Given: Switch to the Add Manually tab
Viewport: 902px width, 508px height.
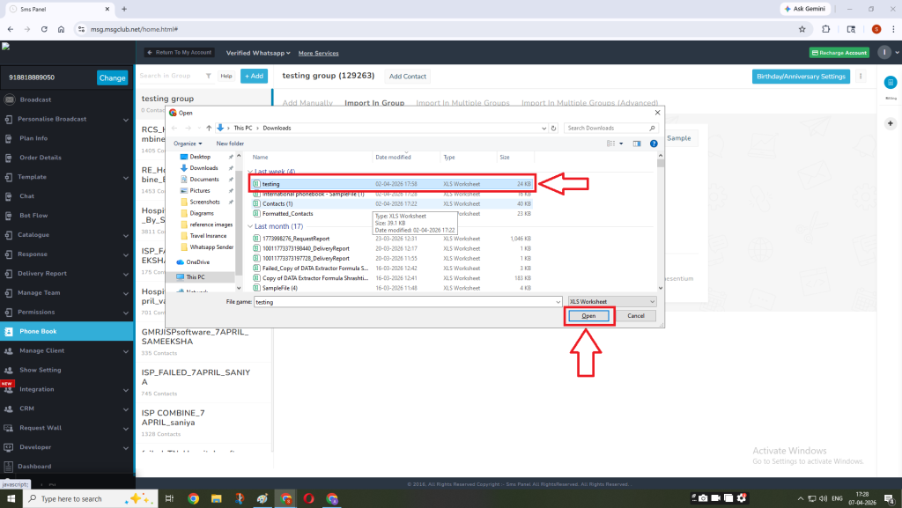Looking at the screenshot, I should click(307, 103).
